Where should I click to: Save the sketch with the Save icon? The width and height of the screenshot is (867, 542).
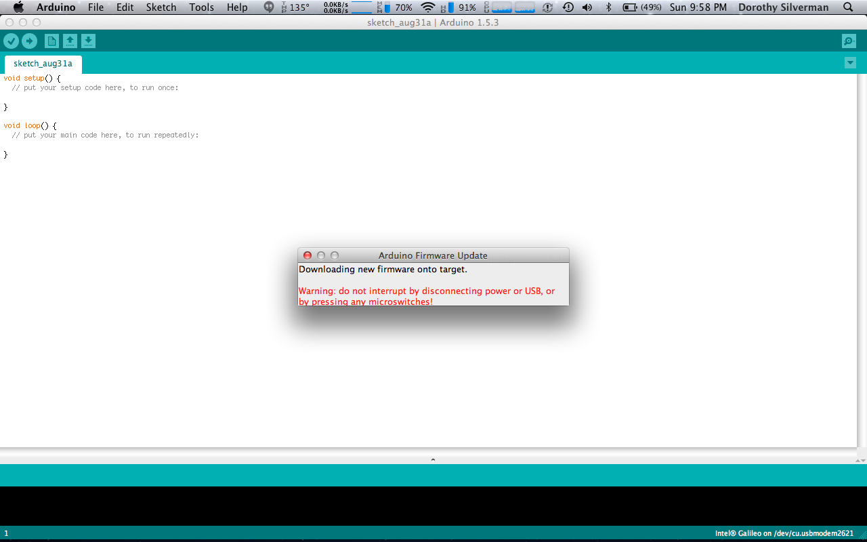[88, 41]
